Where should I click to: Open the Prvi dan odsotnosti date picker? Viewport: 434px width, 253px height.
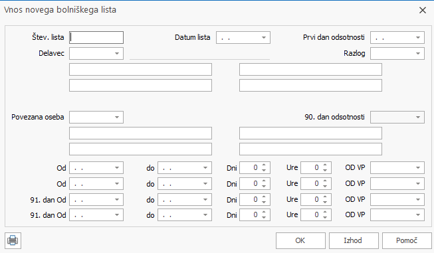coord(418,38)
